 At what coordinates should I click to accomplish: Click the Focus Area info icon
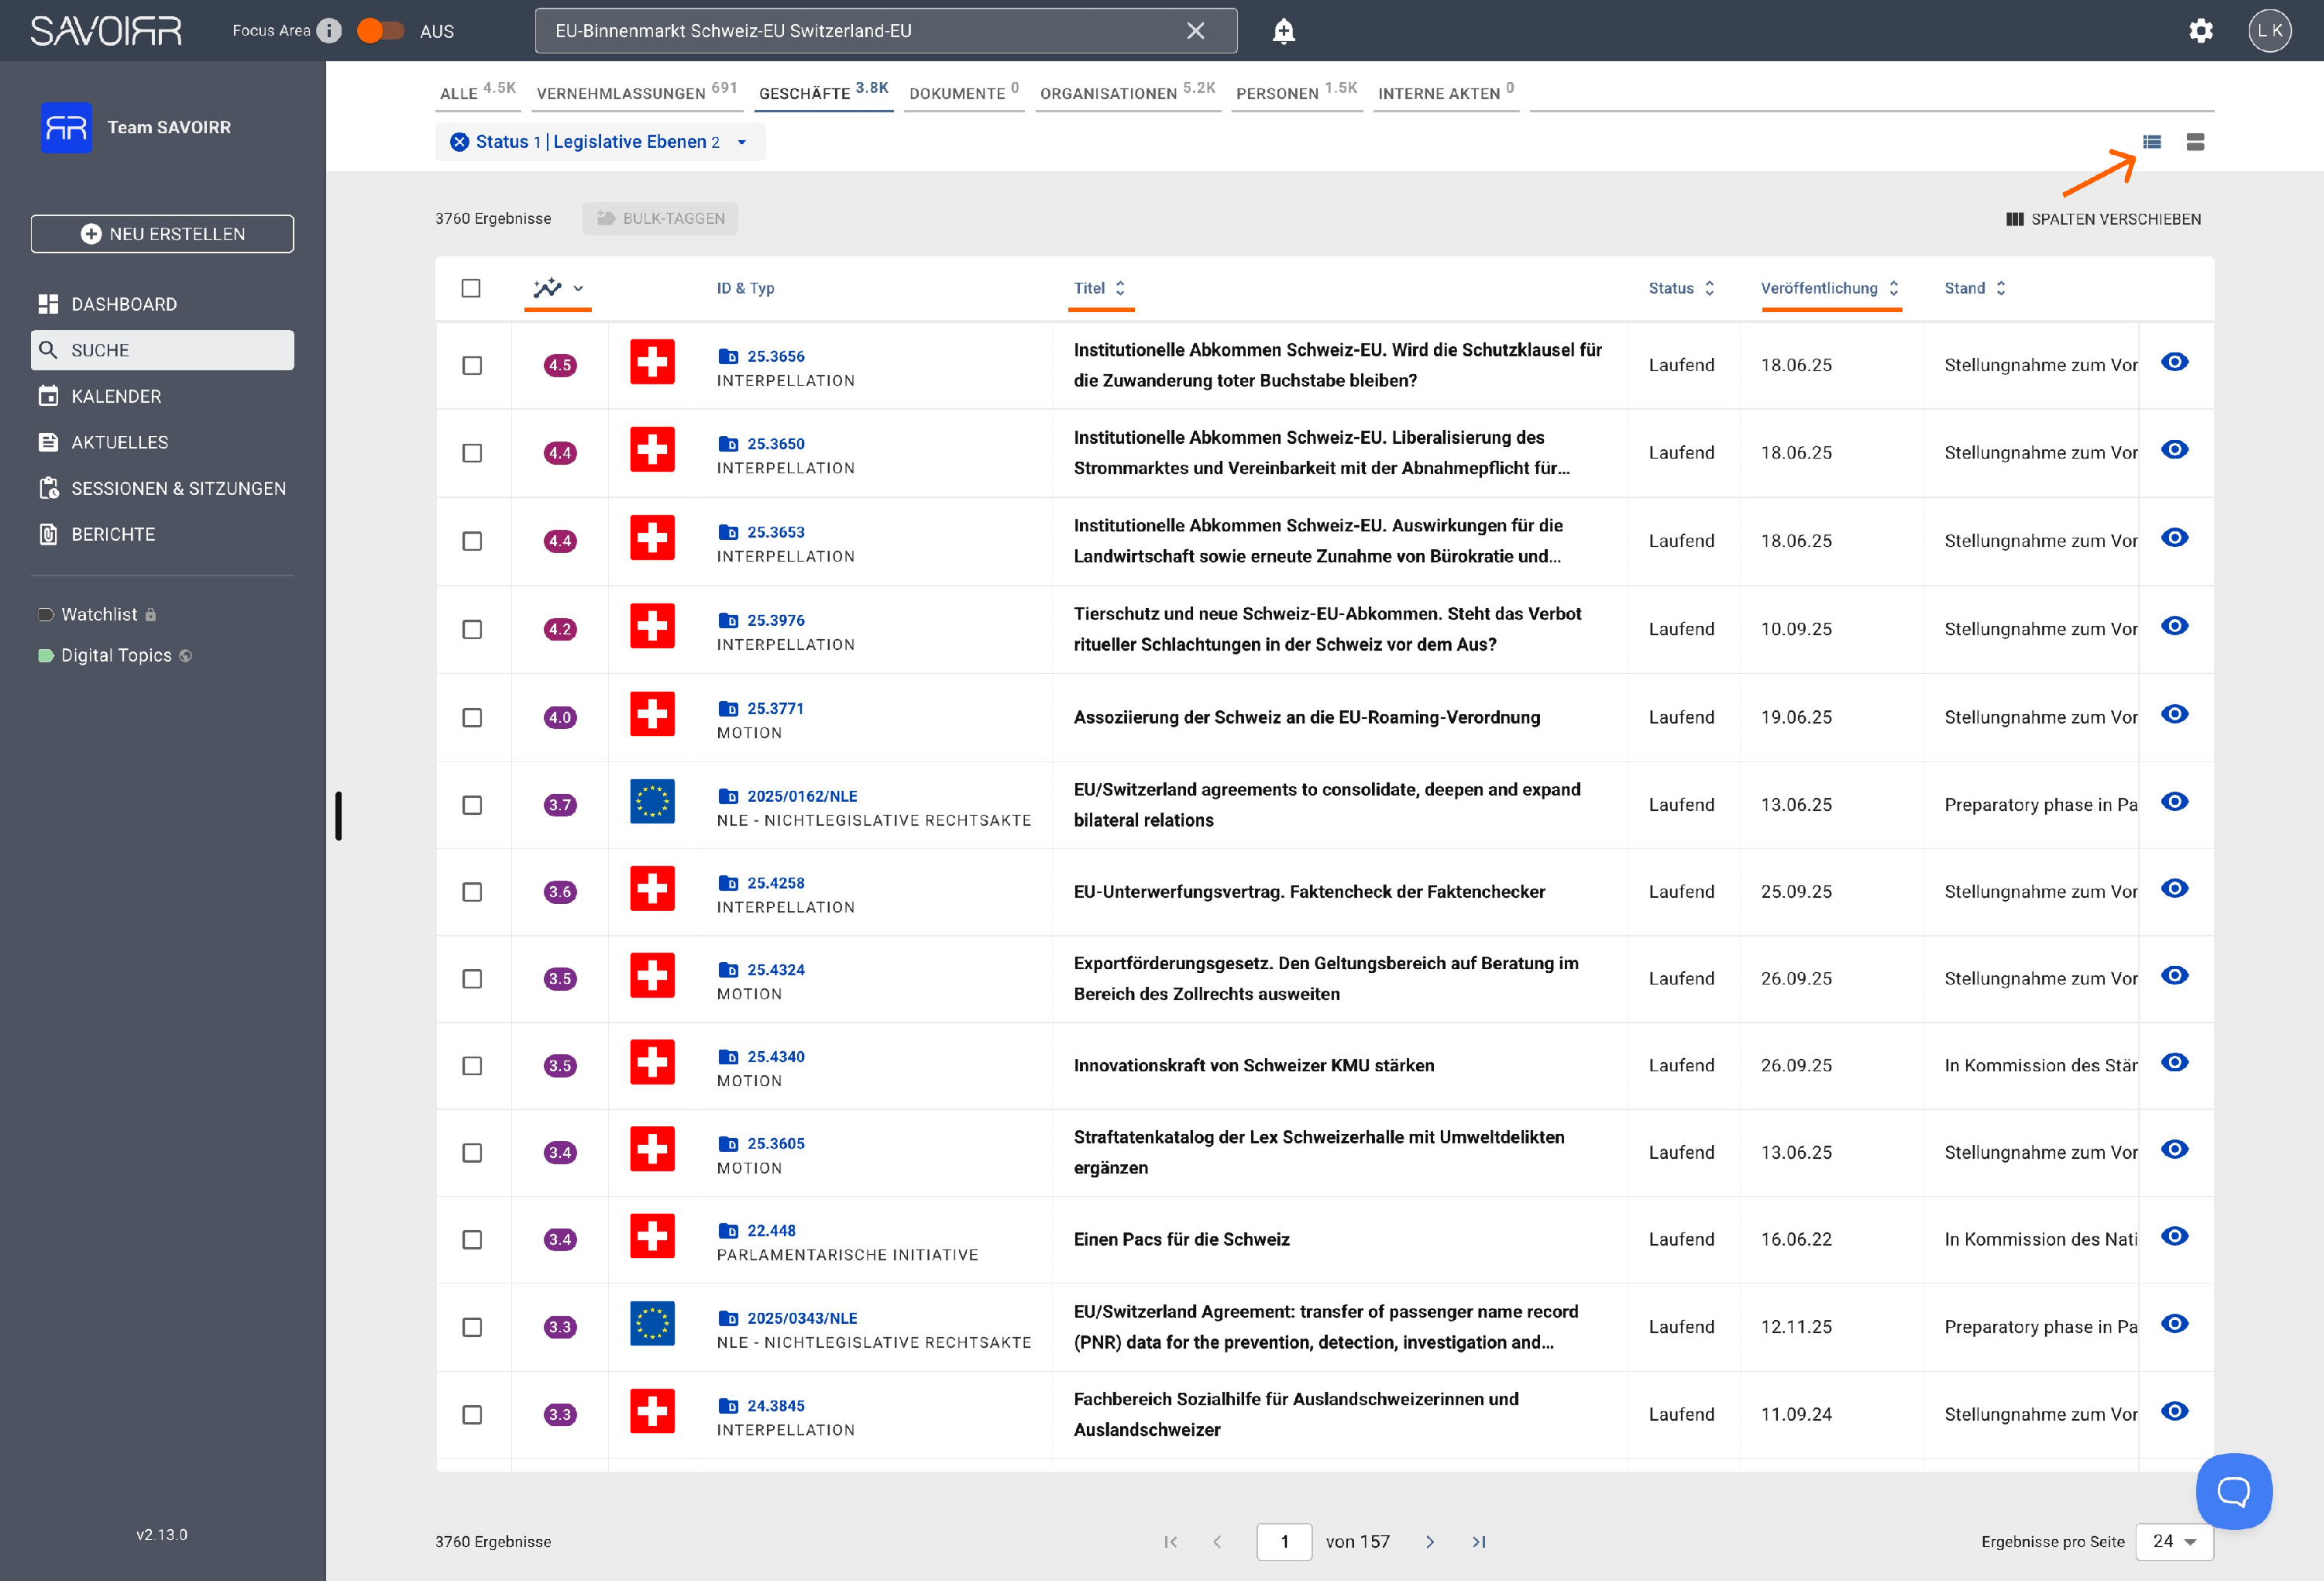tap(329, 31)
